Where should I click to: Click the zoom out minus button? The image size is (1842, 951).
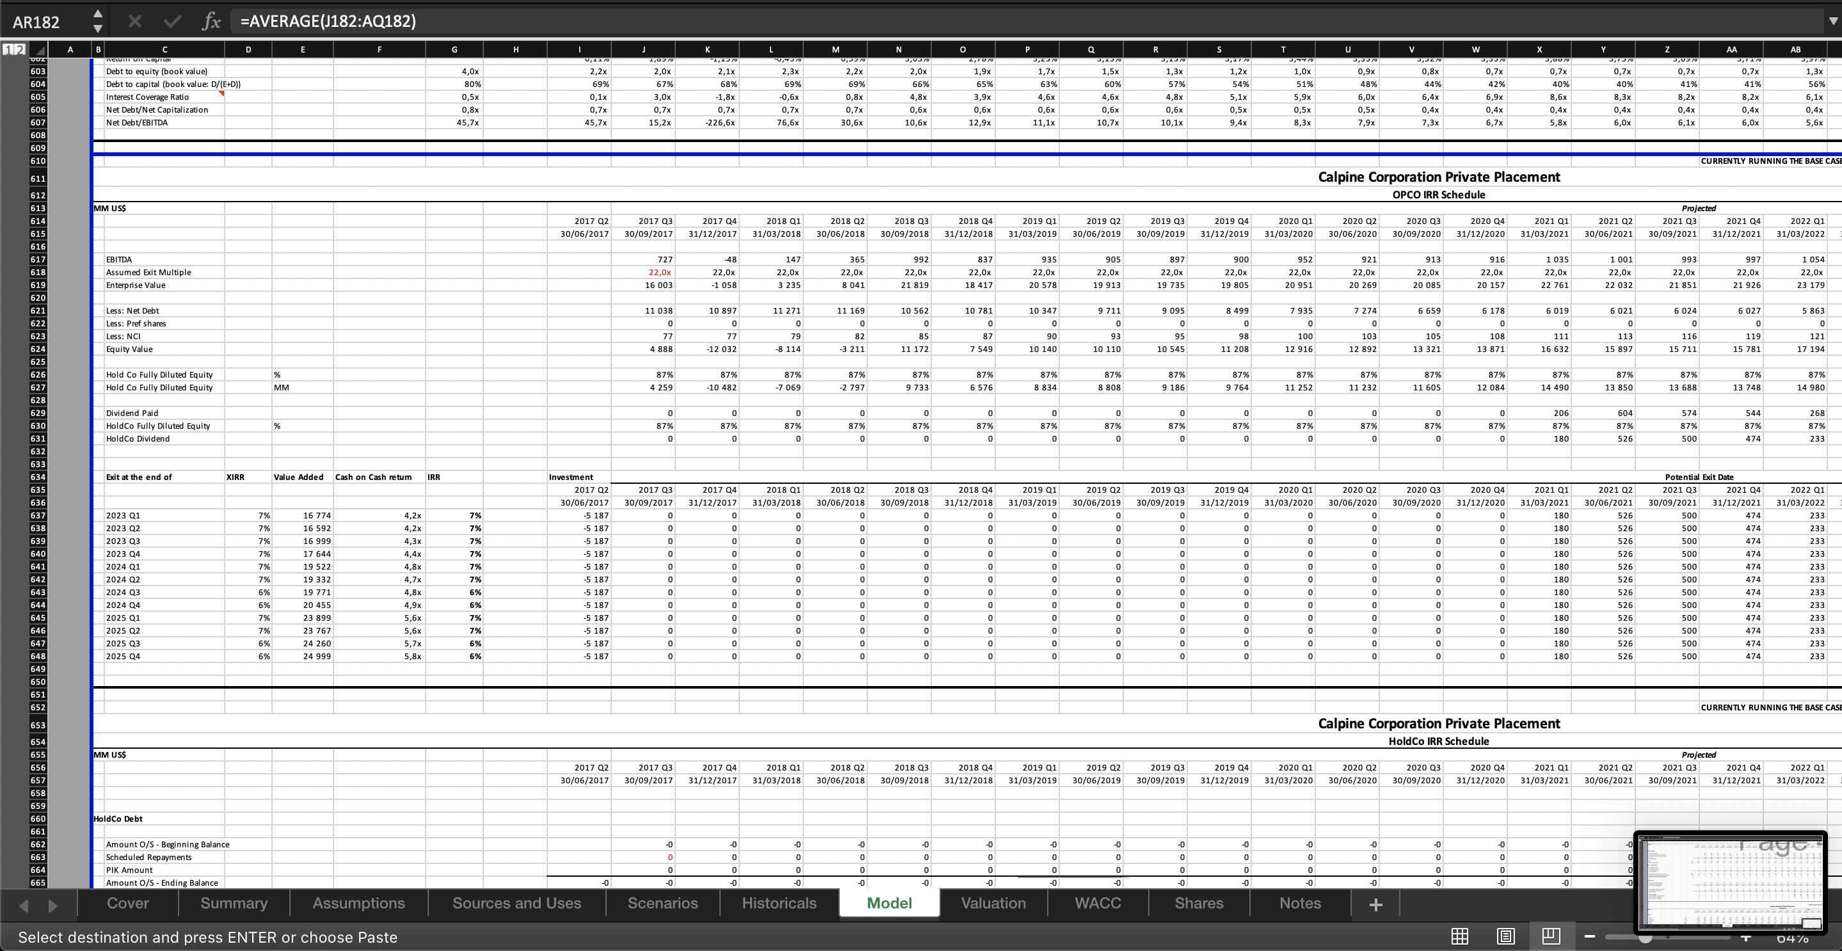1589,937
